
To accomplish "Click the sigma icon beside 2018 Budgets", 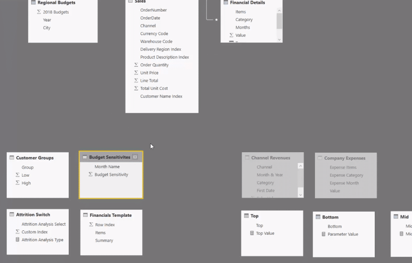I will coord(39,12).
